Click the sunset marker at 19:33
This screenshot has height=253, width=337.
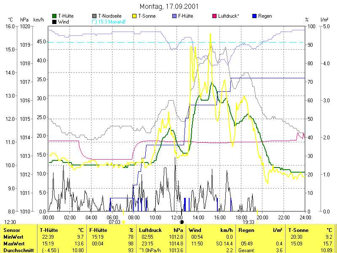coord(257,222)
